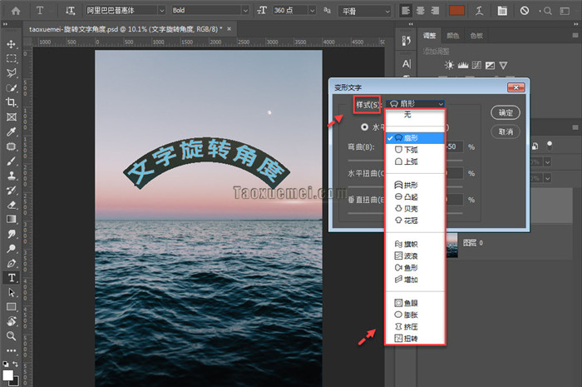Viewport: 582px width, 387px height.
Task: Add an Exposure adjustment
Action: pyautogui.click(x=490, y=66)
